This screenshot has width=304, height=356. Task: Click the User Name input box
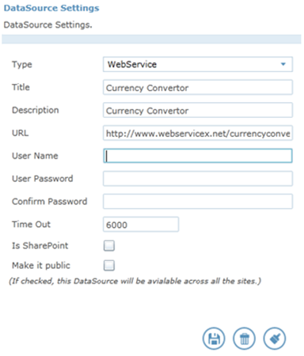coord(198,156)
